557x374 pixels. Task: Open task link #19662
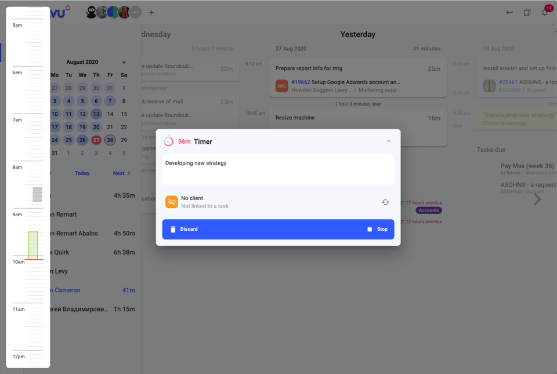[301, 82]
